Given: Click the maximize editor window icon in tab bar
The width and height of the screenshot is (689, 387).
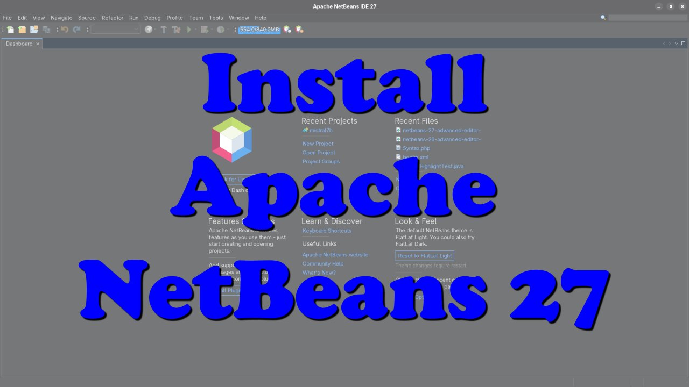Looking at the screenshot, I should [x=684, y=44].
